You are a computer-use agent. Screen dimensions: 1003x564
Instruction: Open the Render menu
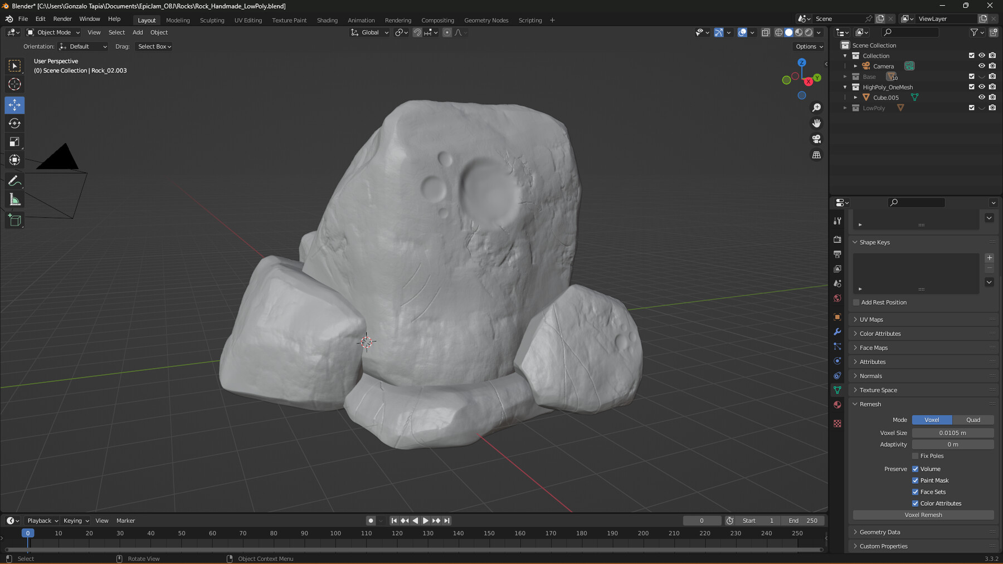coord(62,19)
